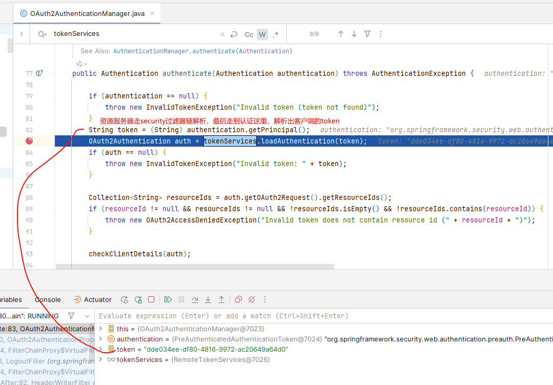Image resolution: width=553 pixels, height=385 pixels.
Task: Toggle Regex (.*) search option
Action: (276, 34)
